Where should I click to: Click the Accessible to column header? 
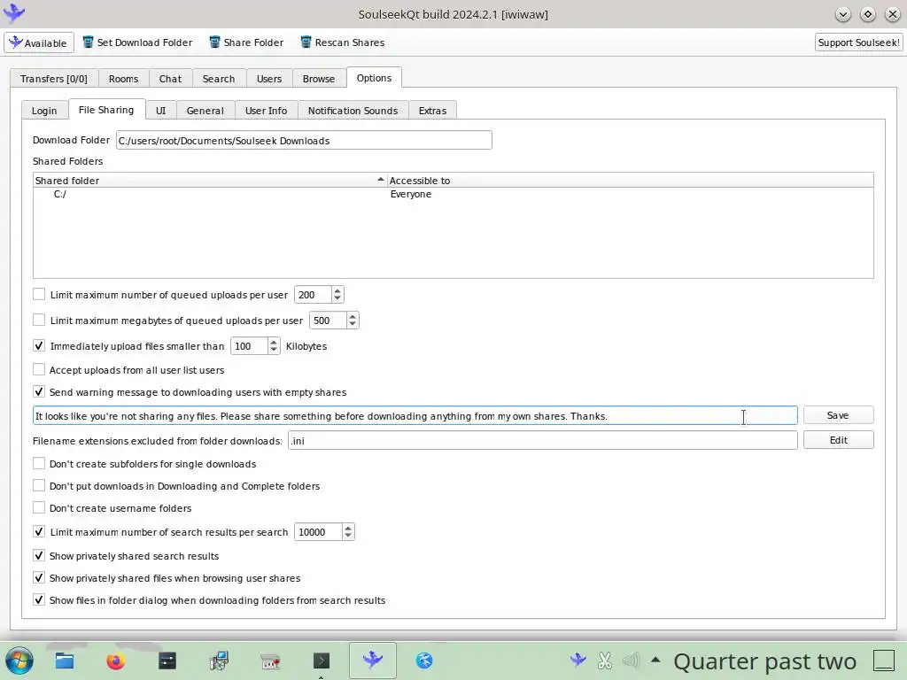click(x=630, y=181)
